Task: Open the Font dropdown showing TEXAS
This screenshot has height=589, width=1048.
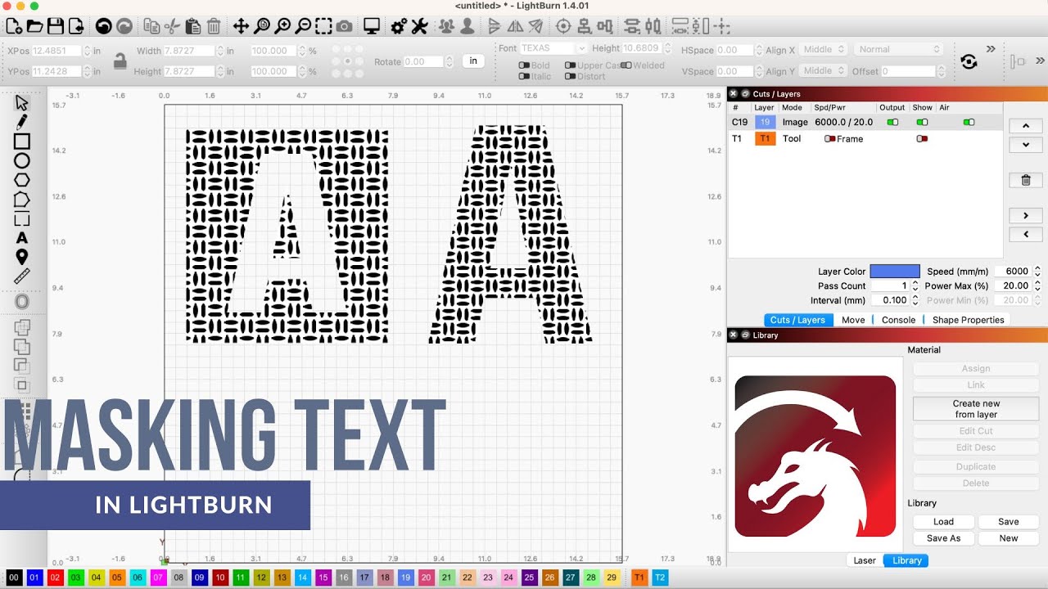Action: pyautogui.click(x=553, y=48)
